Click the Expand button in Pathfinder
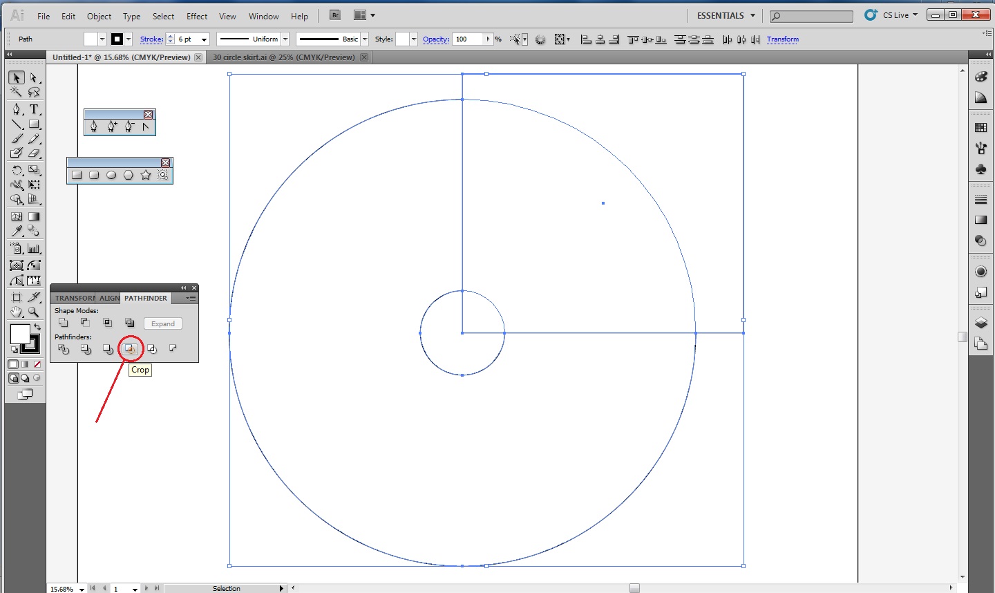 (x=163, y=323)
